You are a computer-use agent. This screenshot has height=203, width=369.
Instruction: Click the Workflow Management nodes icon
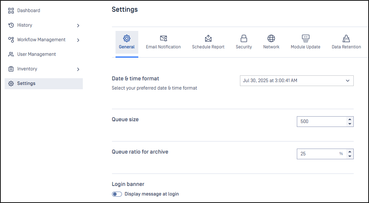pos(11,40)
